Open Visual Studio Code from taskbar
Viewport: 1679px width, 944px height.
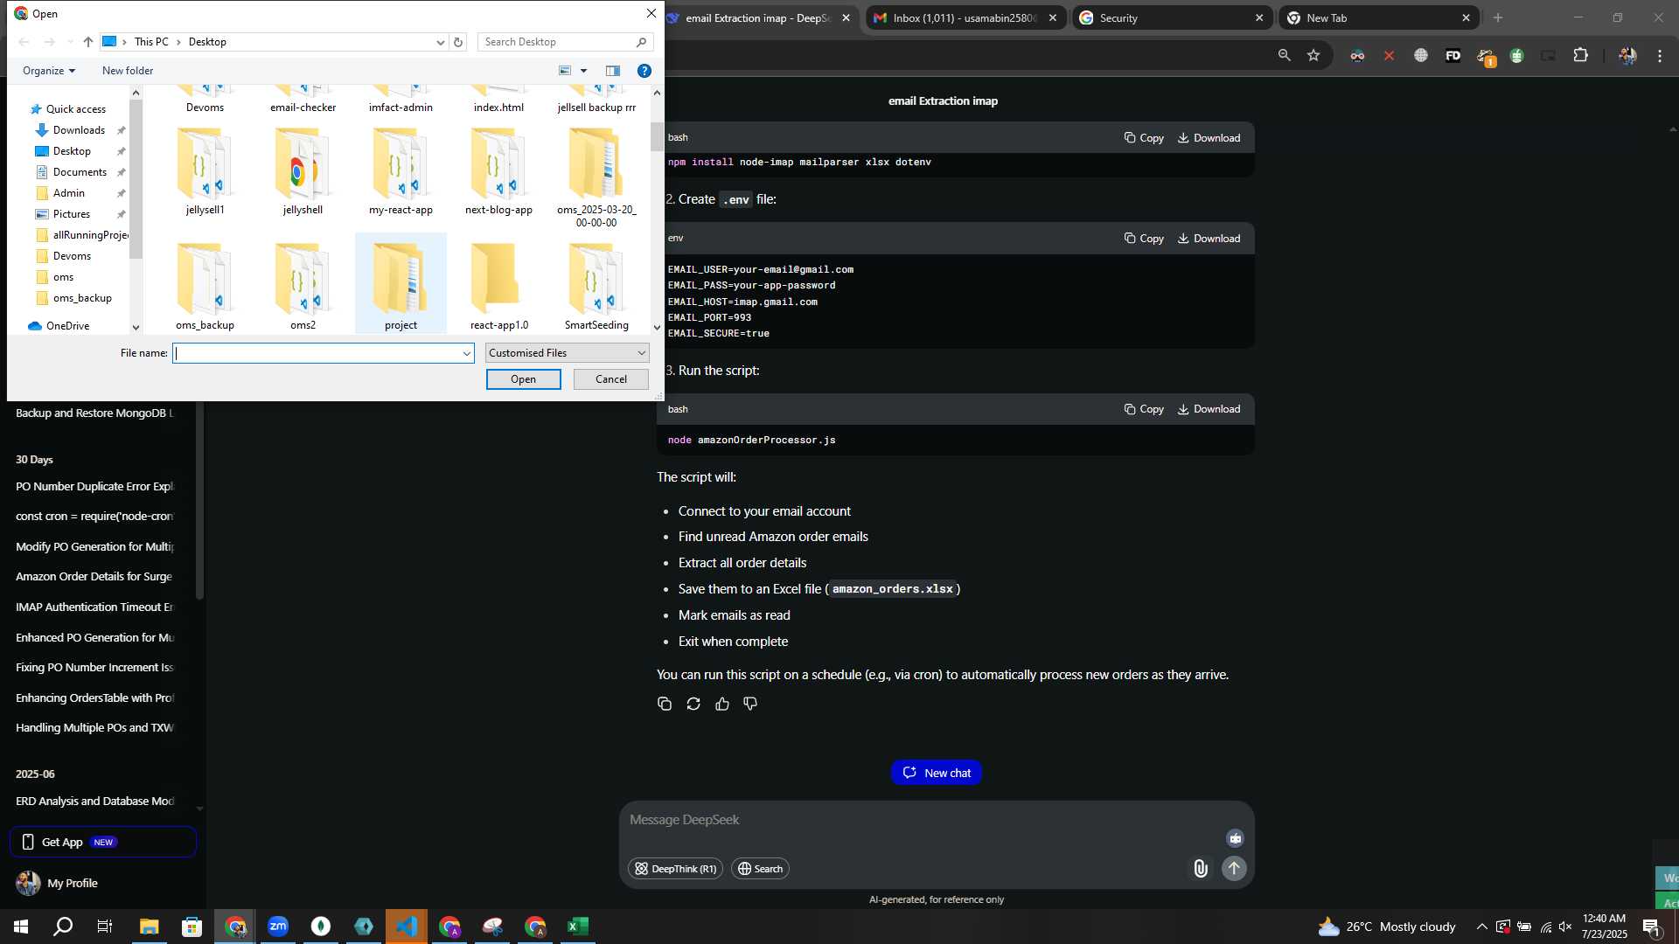407,927
